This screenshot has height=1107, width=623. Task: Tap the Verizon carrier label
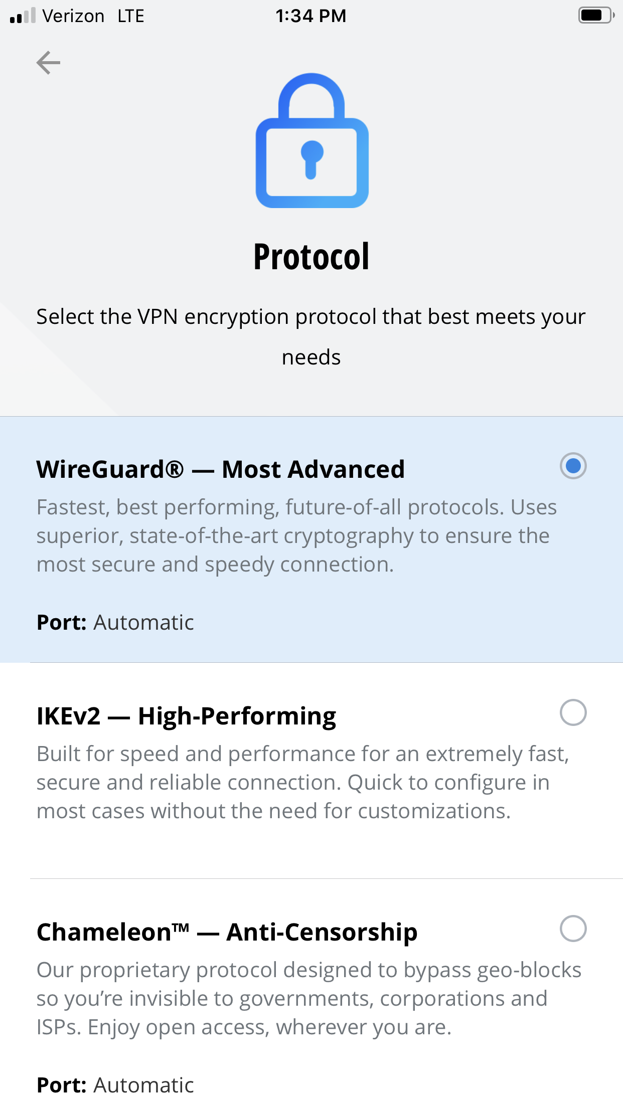pyautogui.click(x=73, y=16)
